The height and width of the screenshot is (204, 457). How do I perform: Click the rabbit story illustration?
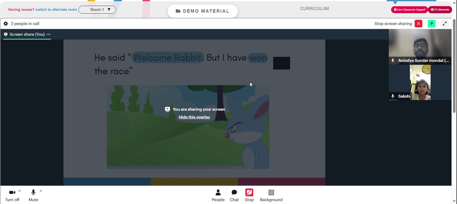click(x=188, y=127)
